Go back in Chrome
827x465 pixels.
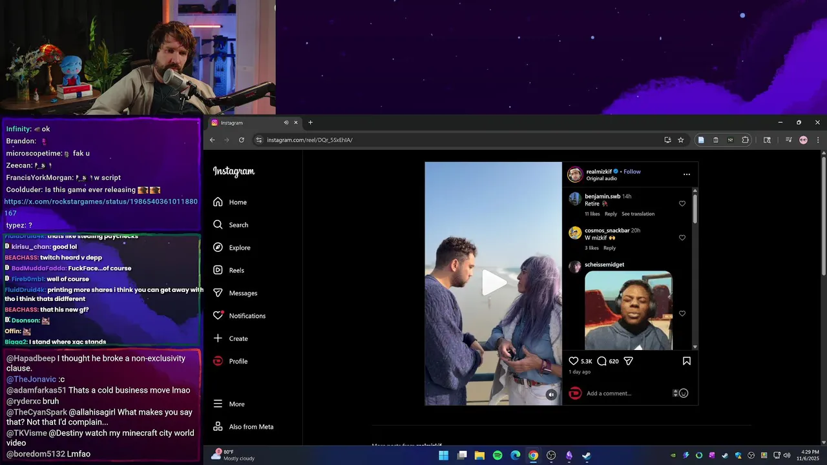pos(212,139)
